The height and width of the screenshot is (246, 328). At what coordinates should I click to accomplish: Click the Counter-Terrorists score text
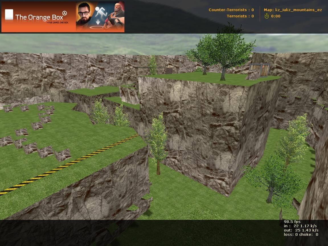[x=231, y=10]
